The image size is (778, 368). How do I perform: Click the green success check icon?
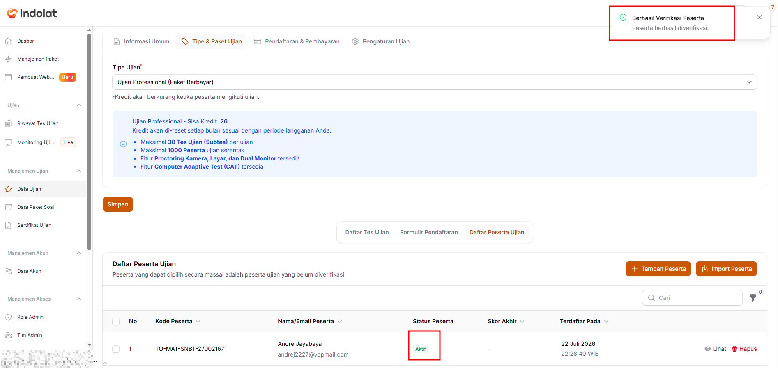[623, 17]
